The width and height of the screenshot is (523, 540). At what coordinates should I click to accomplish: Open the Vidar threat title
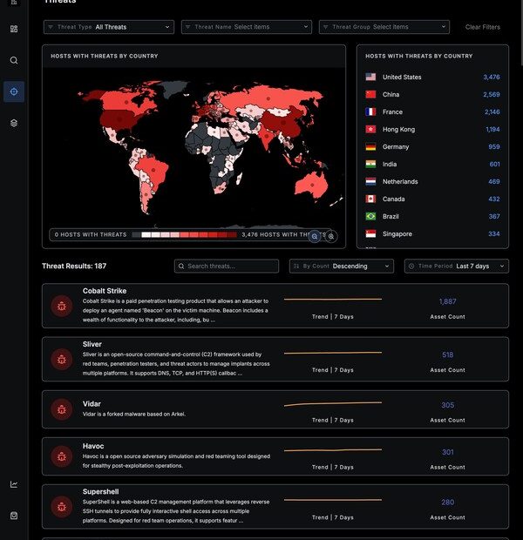[92, 403]
